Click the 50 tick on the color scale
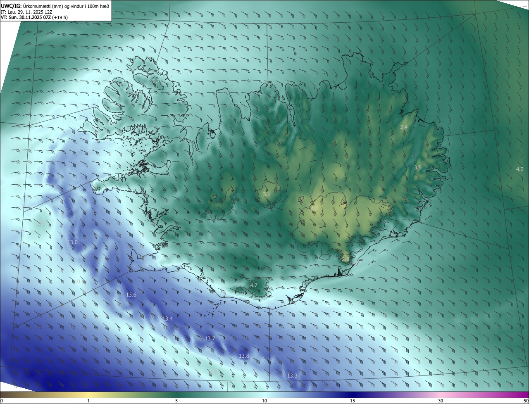The image size is (529, 404). point(526,401)
